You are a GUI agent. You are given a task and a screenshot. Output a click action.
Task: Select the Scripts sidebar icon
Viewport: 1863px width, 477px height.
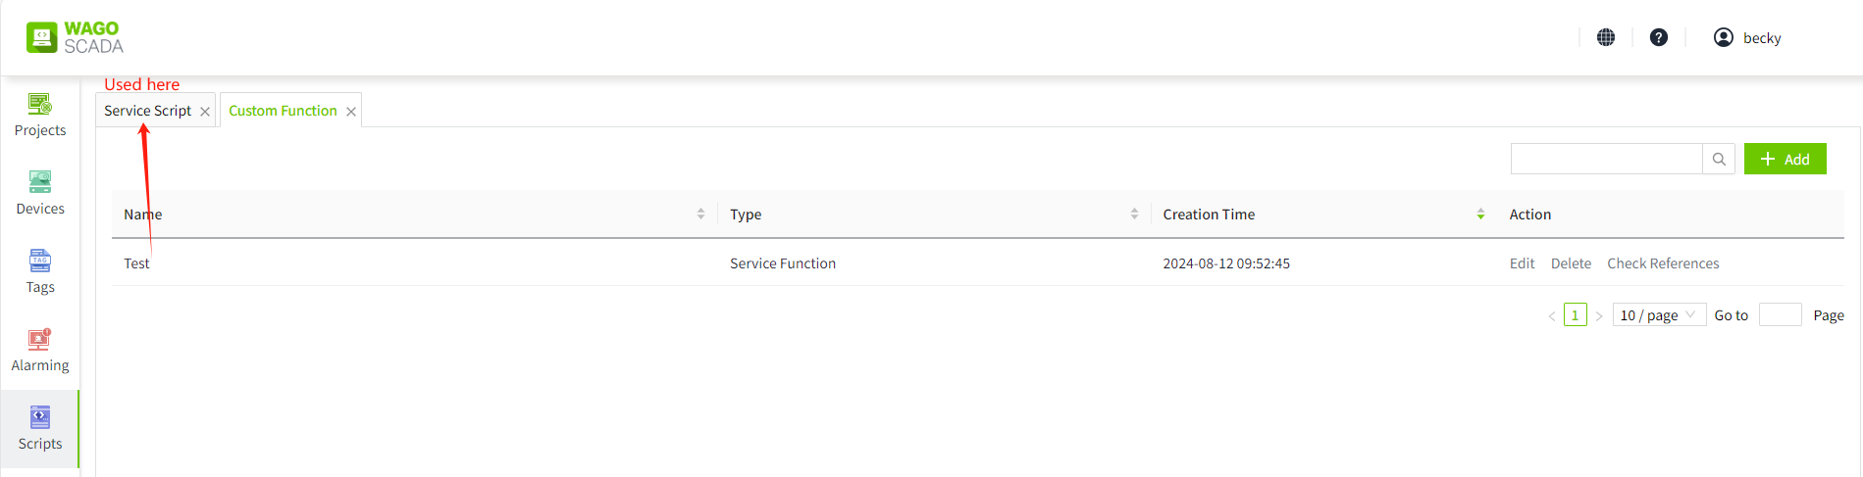40,428
